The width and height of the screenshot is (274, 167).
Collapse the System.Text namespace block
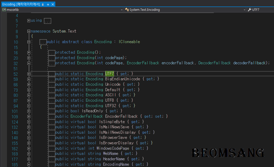[29, 31]
